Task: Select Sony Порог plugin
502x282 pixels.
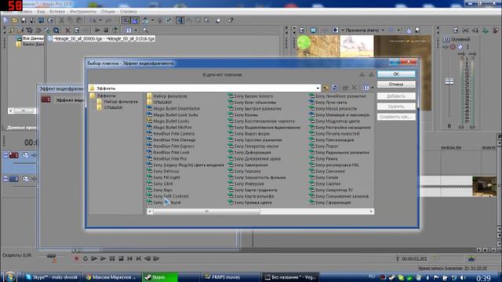Action: click(x=326, y=146)
